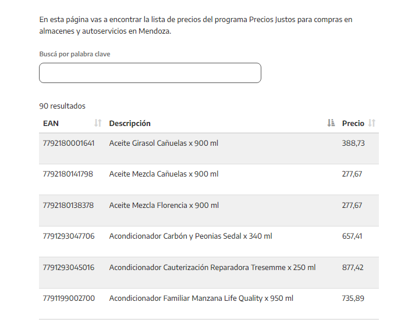Click the price 877,42
The image size is (408, 320).
coord(353,267)
